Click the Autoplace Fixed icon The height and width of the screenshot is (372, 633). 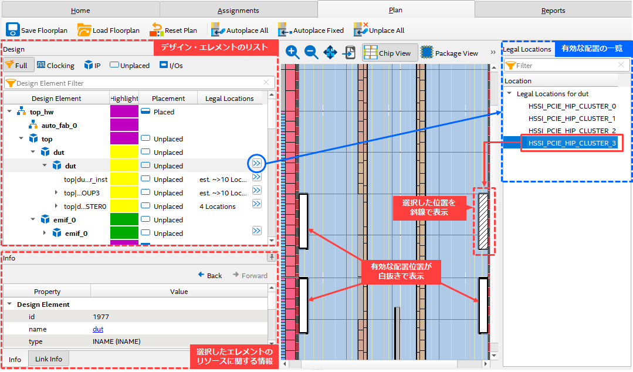pos(285,30)
